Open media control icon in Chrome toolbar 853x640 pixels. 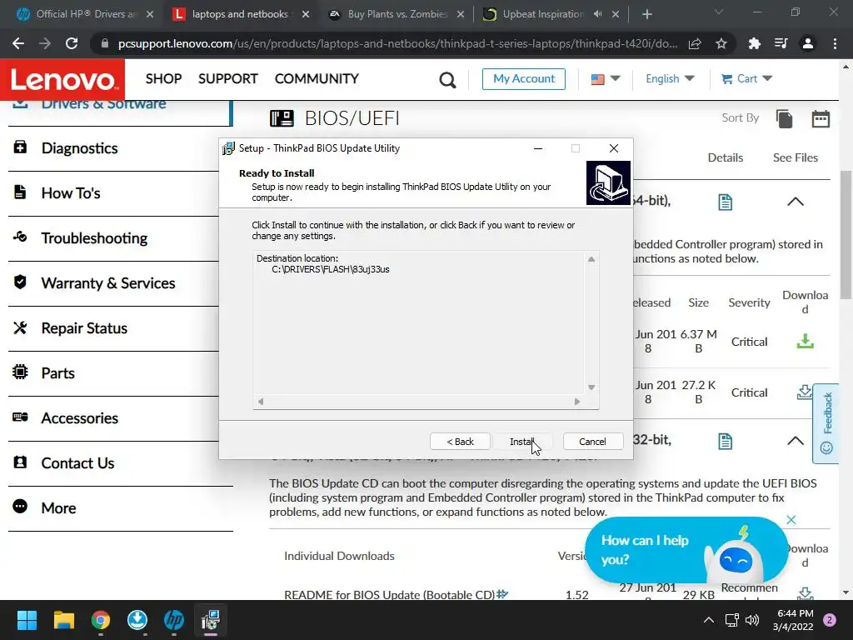coord(781,43)
